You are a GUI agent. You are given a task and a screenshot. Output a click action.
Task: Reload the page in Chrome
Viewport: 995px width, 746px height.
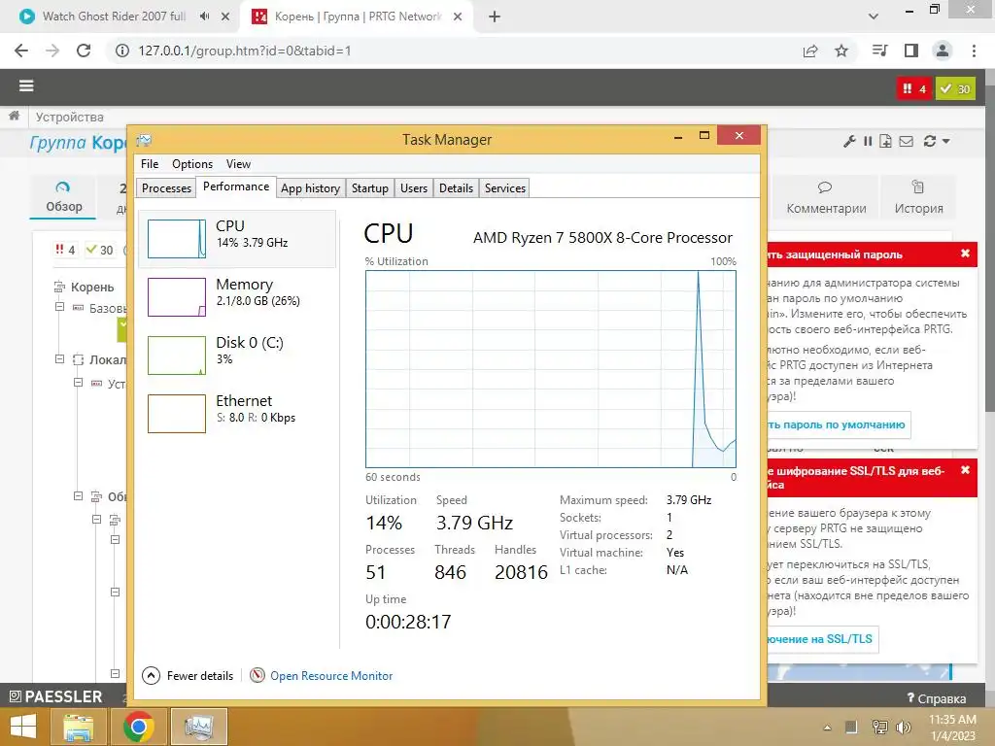84,51
